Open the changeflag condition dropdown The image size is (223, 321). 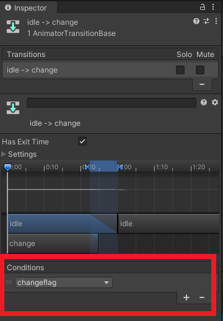[64, 283]
